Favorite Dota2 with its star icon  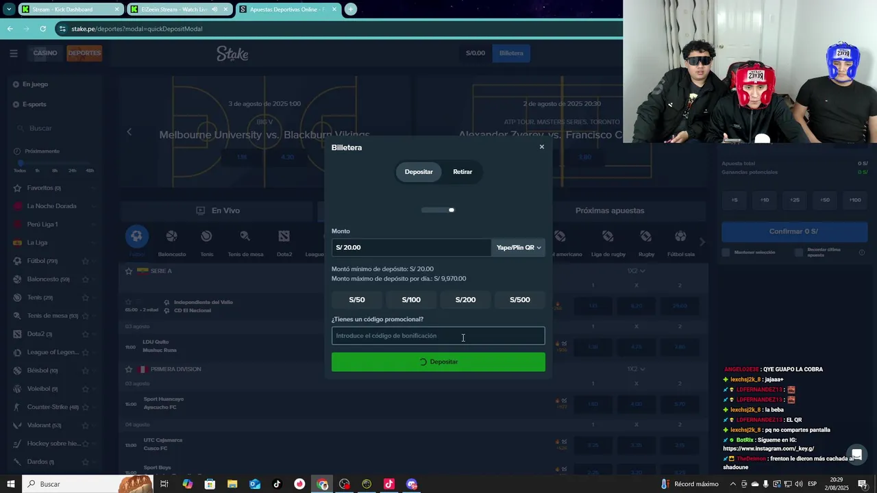click(86, 334)
